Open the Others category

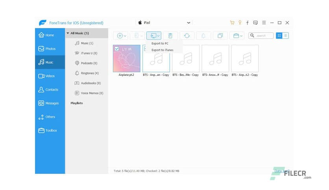click(x=50, y=117)
